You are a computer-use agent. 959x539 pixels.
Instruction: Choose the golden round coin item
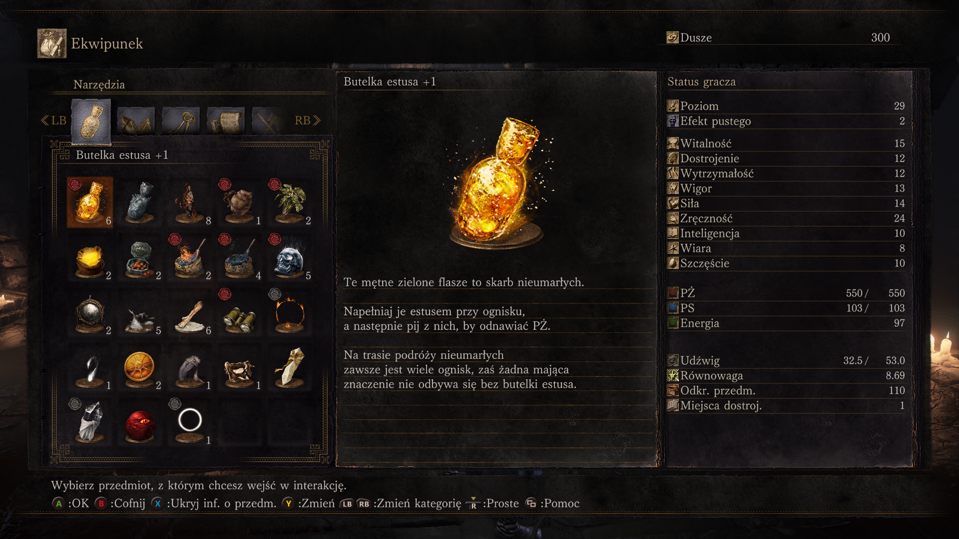[140, 367]
